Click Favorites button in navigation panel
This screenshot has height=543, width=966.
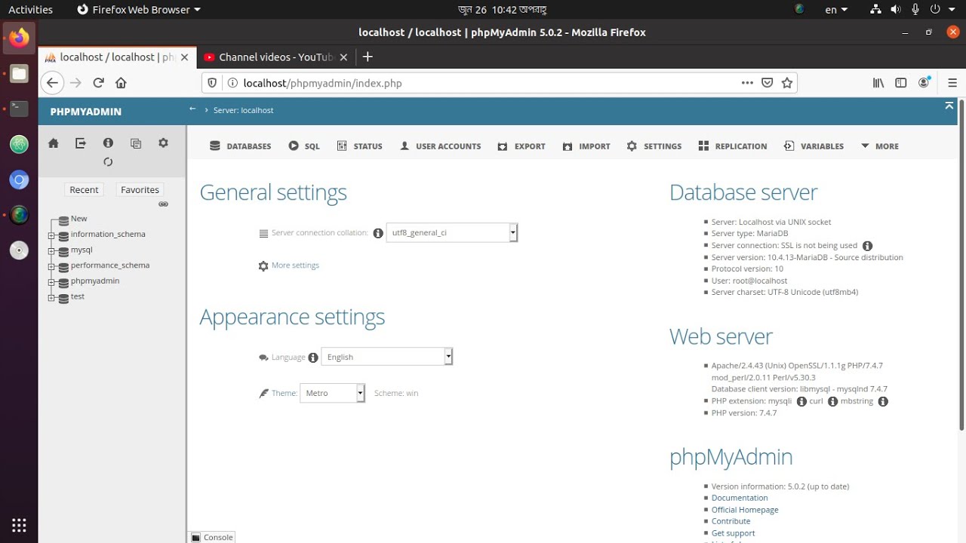[x=140, y=190]
